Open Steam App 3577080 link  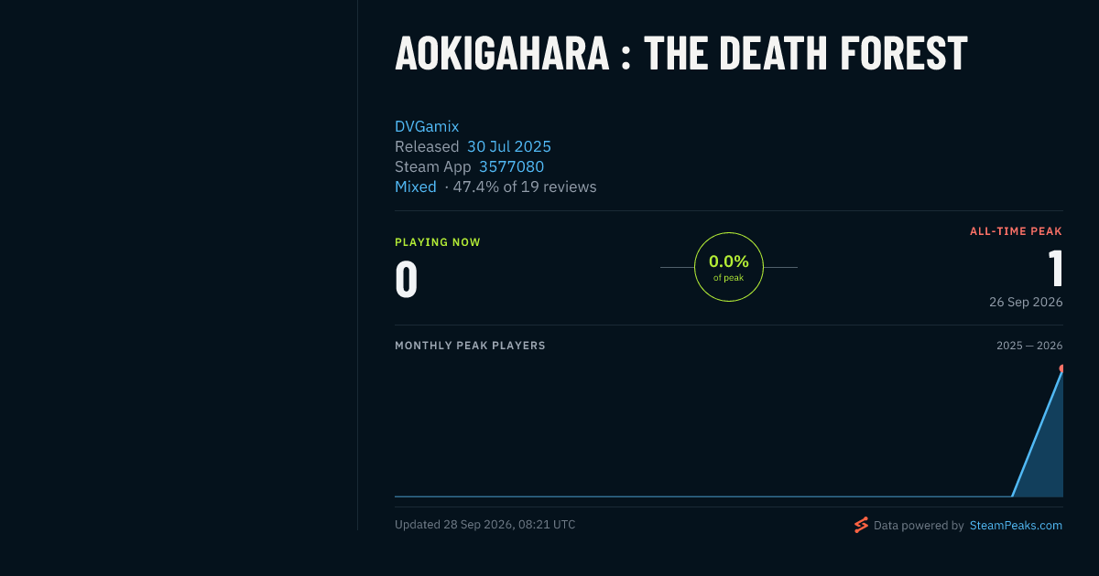pyautogui.click(x=511, y=166)
